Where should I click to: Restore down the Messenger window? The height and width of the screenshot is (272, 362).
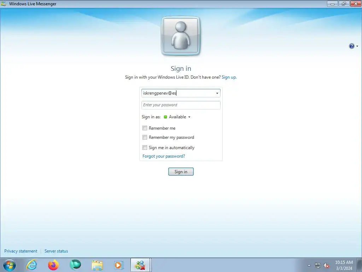point(344,4)
